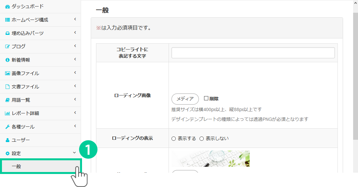358x187 pixels.
Task: Click the 埋め込みパーツ inbox icon
Action: [x=7, y=33]
